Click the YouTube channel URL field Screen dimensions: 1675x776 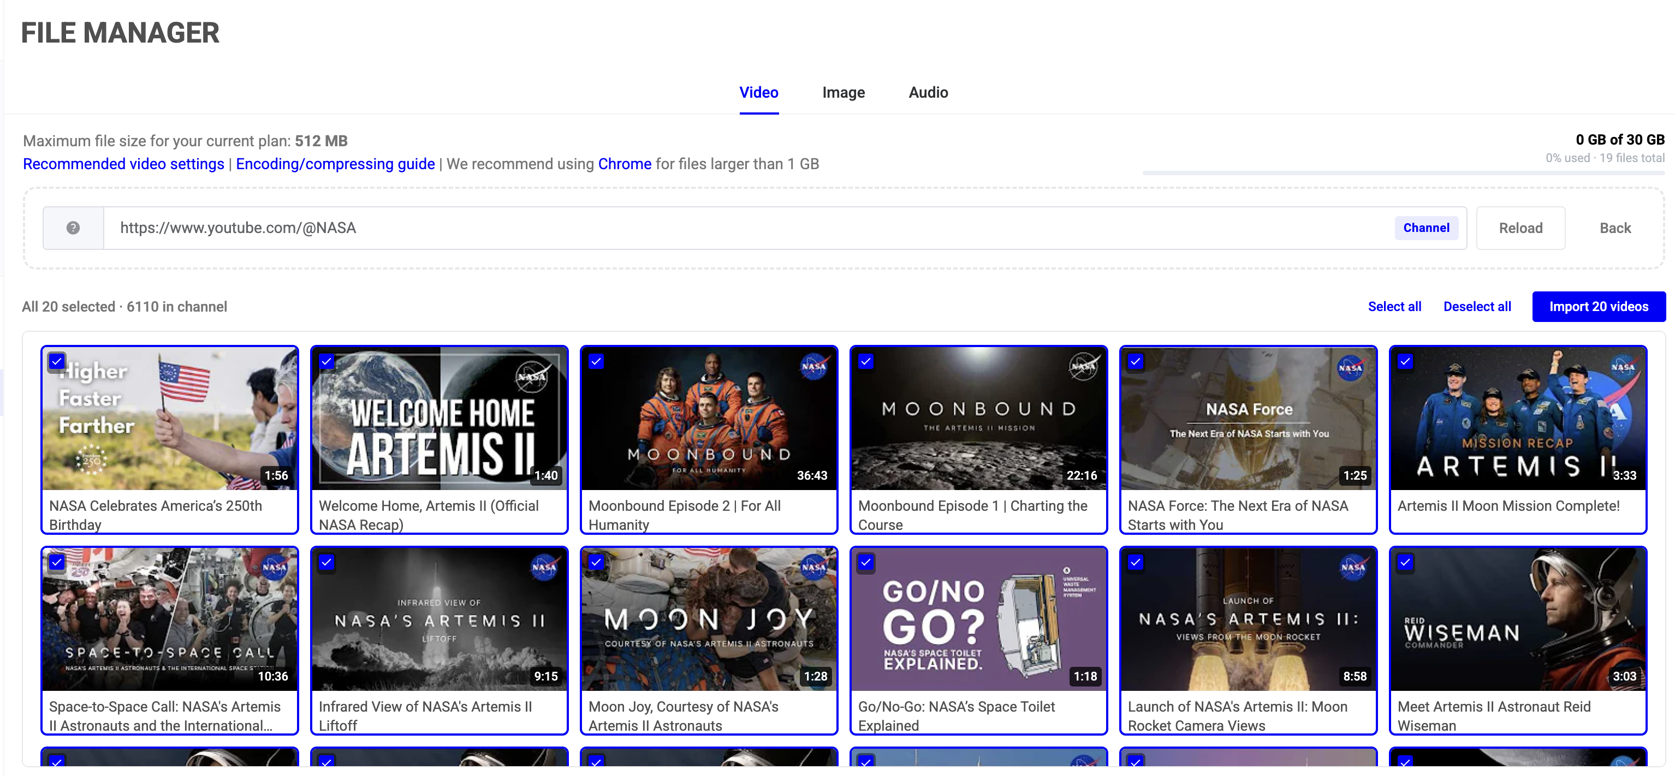[748, 228]
